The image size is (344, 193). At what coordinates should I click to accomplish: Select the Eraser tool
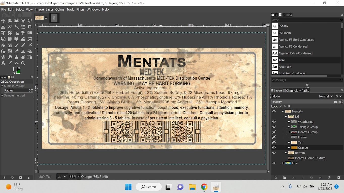point(16,51)
